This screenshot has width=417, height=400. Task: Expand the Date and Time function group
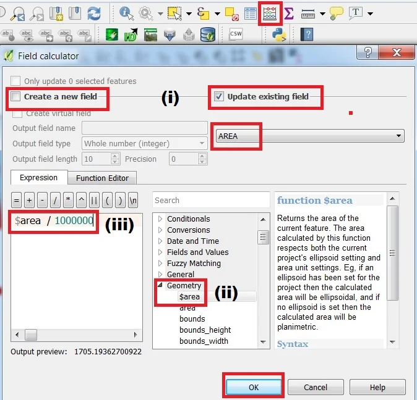160,241
